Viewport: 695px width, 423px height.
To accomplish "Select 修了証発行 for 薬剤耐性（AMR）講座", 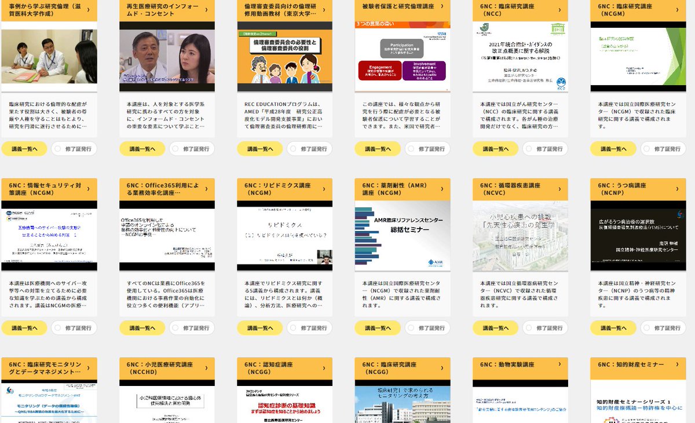I will (427, 328).
